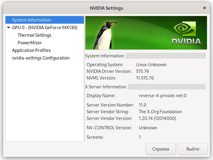Select System Information in the sidebar
Image resolution: width=213 pixels, height=160 pixels.
[x=45, y=20]
